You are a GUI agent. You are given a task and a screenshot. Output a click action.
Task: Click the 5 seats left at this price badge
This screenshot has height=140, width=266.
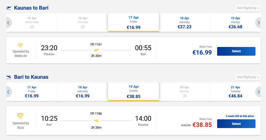tap(240, 116)
